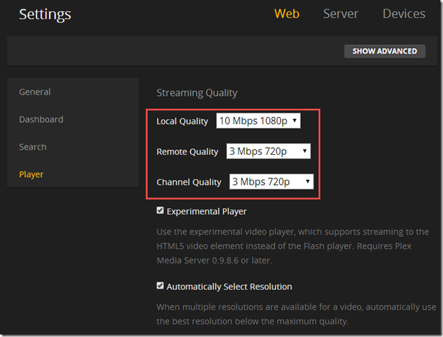
Task: Click the Streaming Quality section heading
Action: [197, 93]
